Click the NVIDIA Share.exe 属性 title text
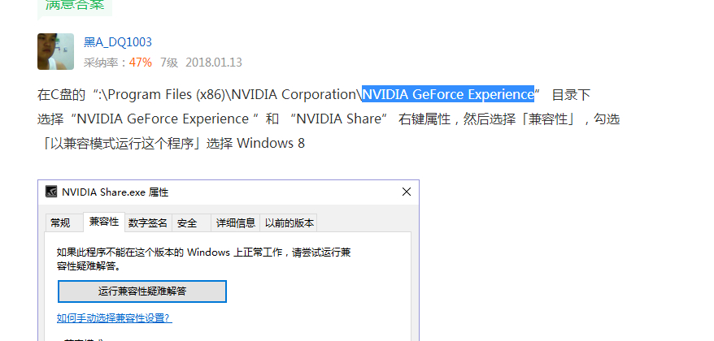The height and width of the screenshot is (341, 714). [x=115, y=192]
